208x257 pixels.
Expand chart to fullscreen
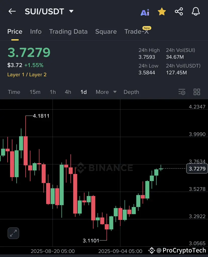click(x=13, y=233)
